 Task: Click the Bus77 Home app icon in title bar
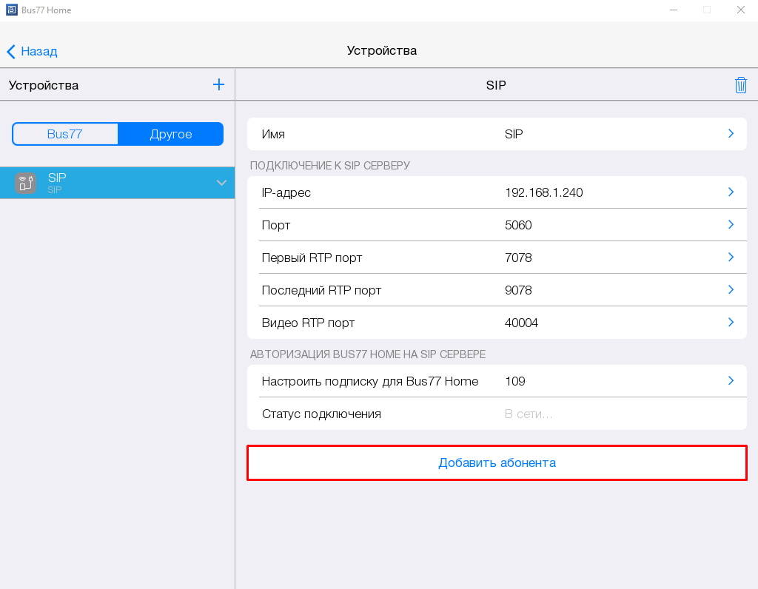point(10,10)
